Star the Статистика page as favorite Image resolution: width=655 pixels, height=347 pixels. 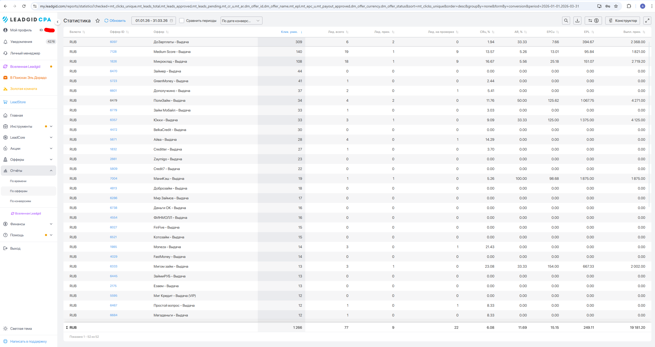(x=98, y=21)
